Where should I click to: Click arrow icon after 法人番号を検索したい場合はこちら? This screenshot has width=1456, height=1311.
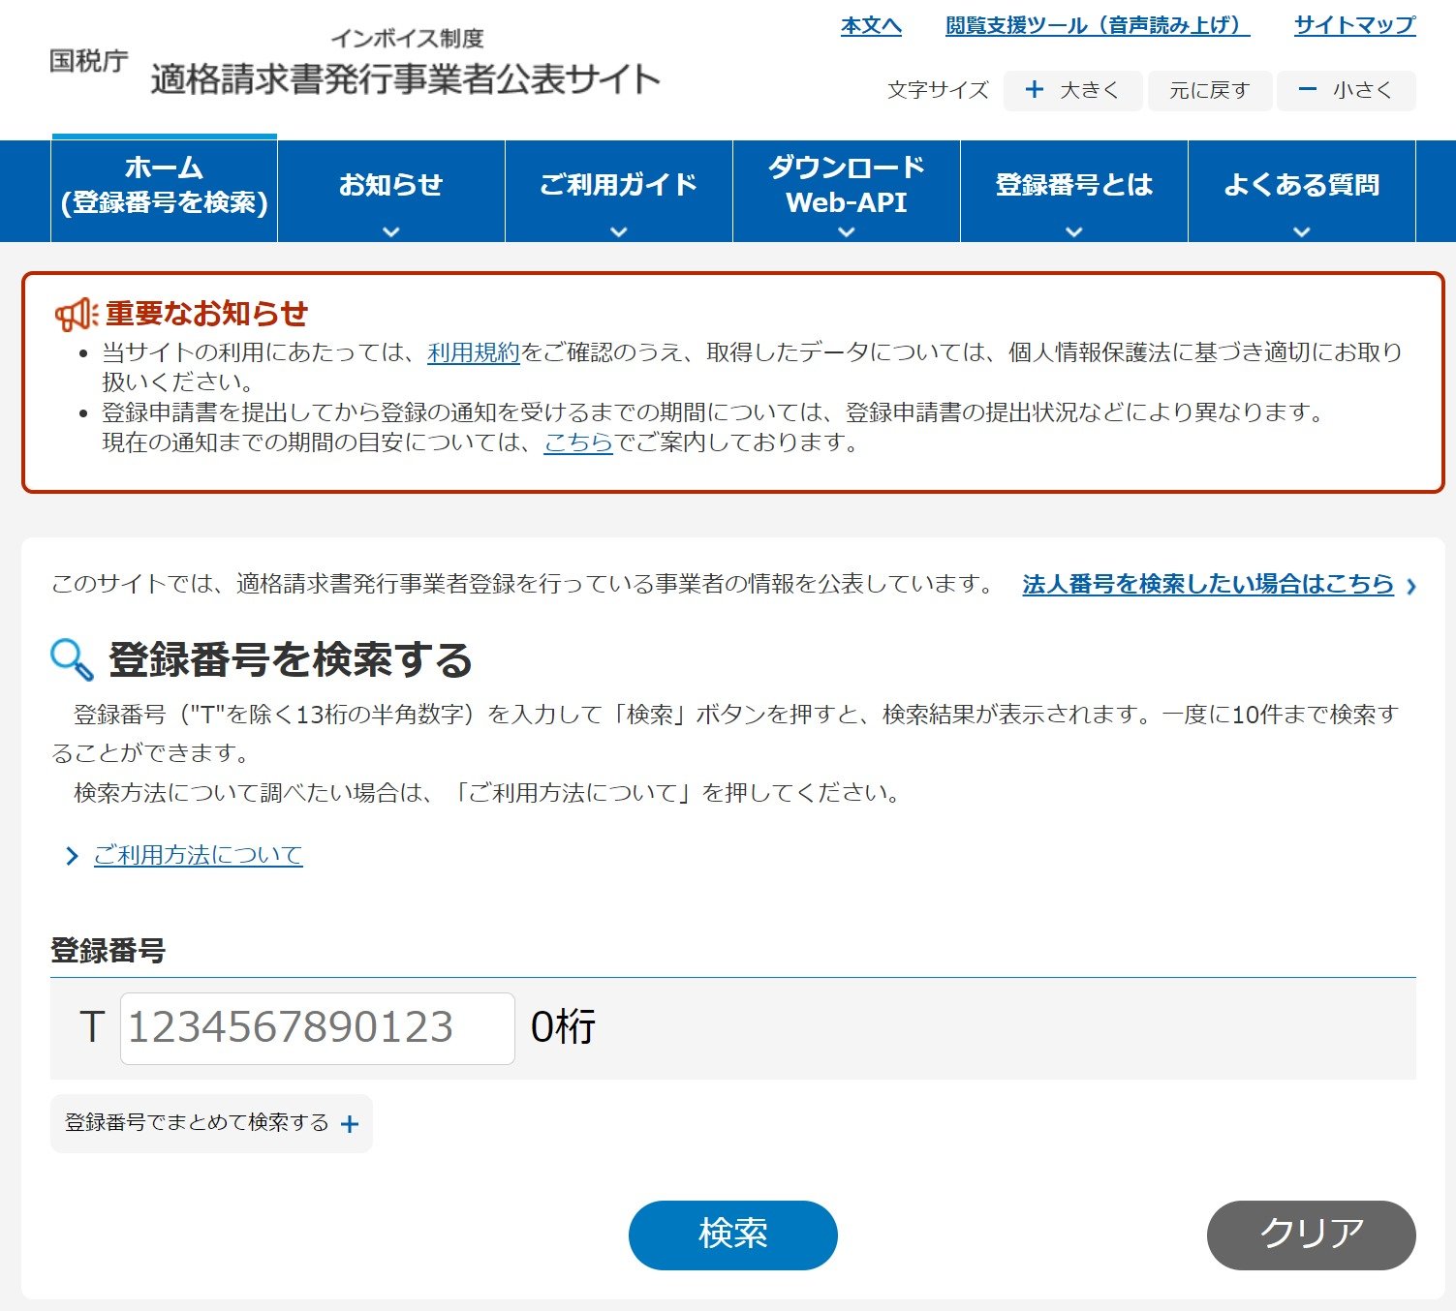coord(1410,586)
